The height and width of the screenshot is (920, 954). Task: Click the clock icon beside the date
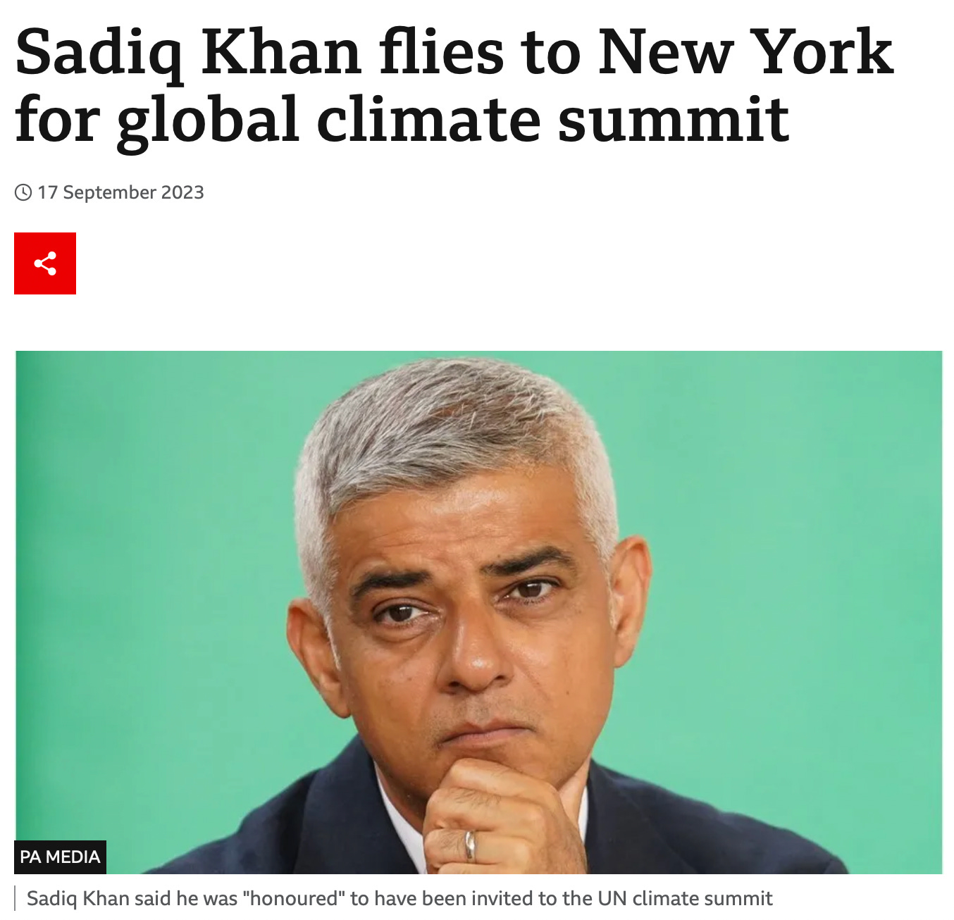(23, 192)
